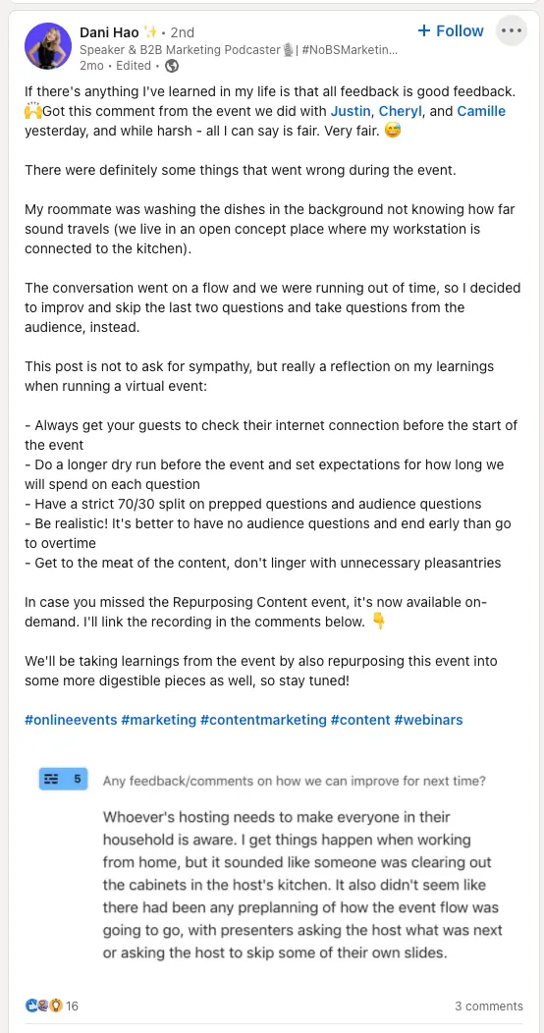Open the three-dot post options menu
544x1033 pixels.
tap(511, 30)
